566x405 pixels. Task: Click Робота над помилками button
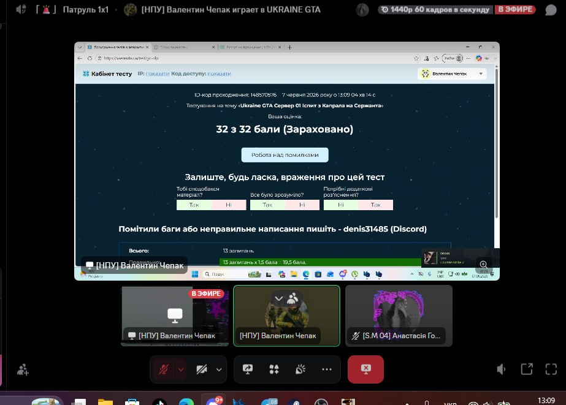click(285, 155)
